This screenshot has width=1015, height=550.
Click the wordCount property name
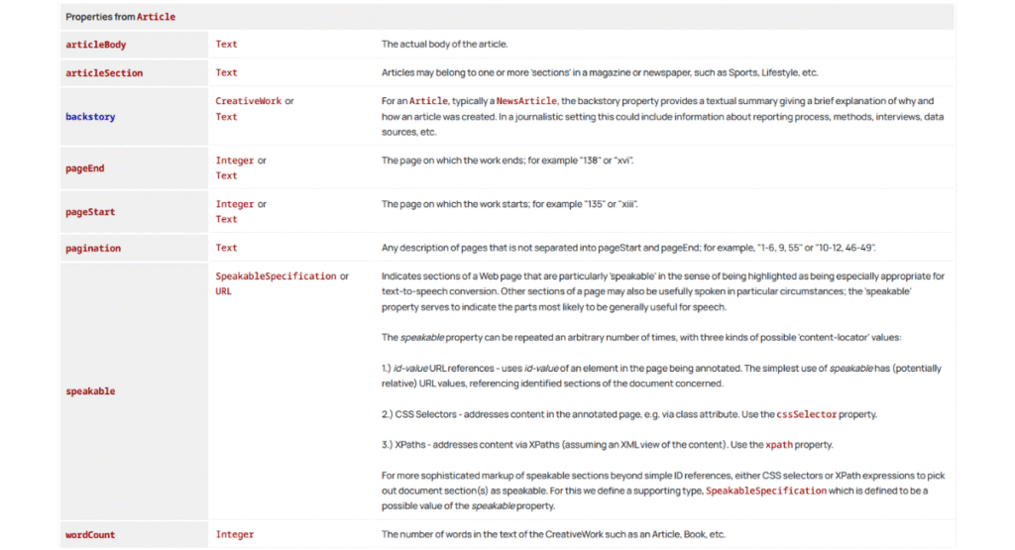(90, 535)
